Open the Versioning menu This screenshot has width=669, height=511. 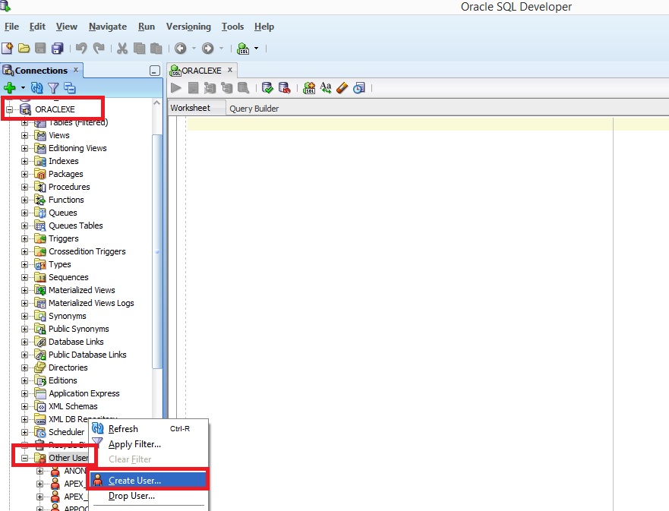[x=188, y=27]
